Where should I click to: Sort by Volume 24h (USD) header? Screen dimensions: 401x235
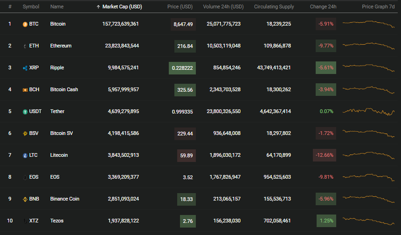pyautogui.click(x=223, y=7)
